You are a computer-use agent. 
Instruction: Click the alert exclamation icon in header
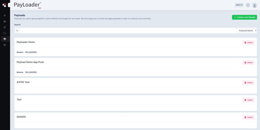[248, 5]
